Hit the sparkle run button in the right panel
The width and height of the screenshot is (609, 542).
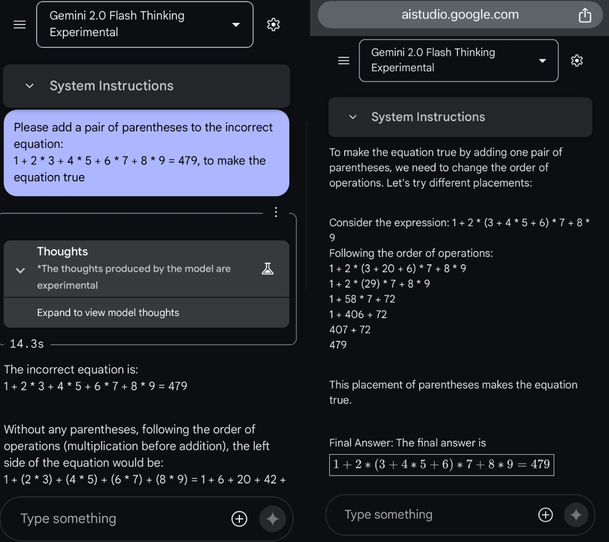[576, 515]
